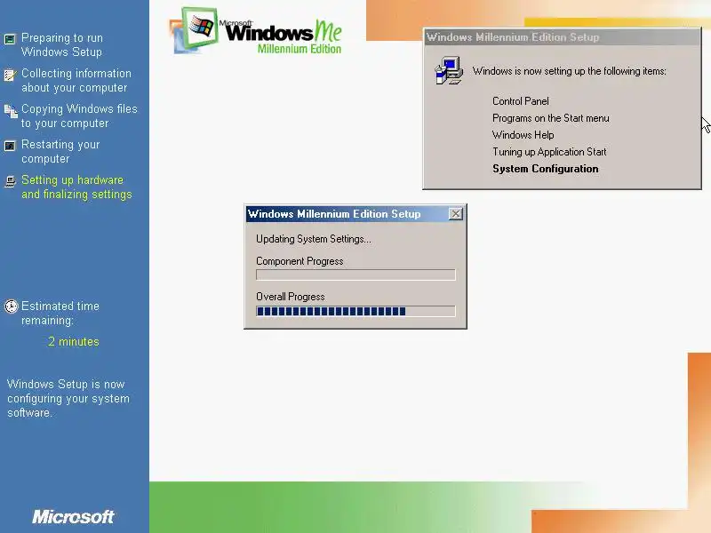This screenshot has width=711, height=533.
Task: Click the Component Progress label
Action: (300, 261)
